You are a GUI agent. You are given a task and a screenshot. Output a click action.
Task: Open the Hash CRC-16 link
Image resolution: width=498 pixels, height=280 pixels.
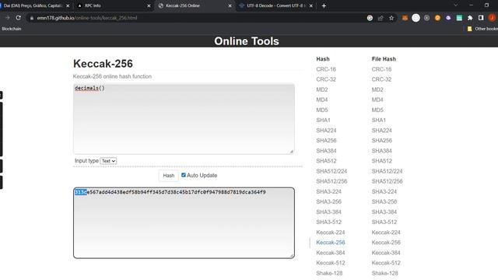click(326, 69)
